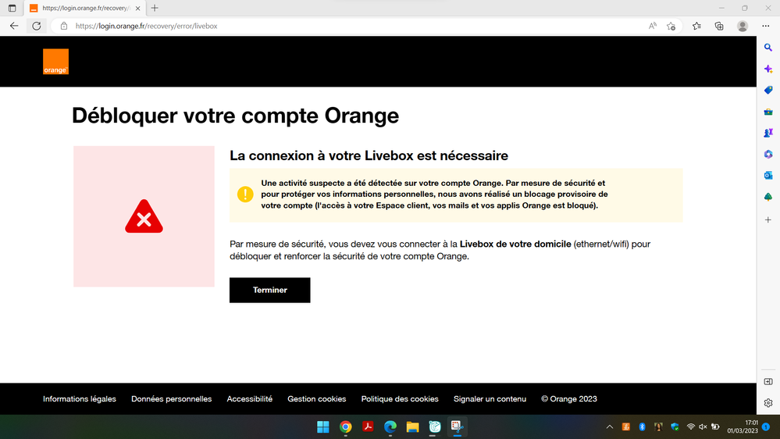Screen dimensions: 780x439
Task: Select the login.orange.fr browser tab
Action: click(85, 8)
